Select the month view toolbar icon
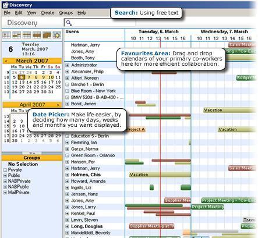This screenshot has width=258, height=238. pyautogui.click(x=47, y=35)
